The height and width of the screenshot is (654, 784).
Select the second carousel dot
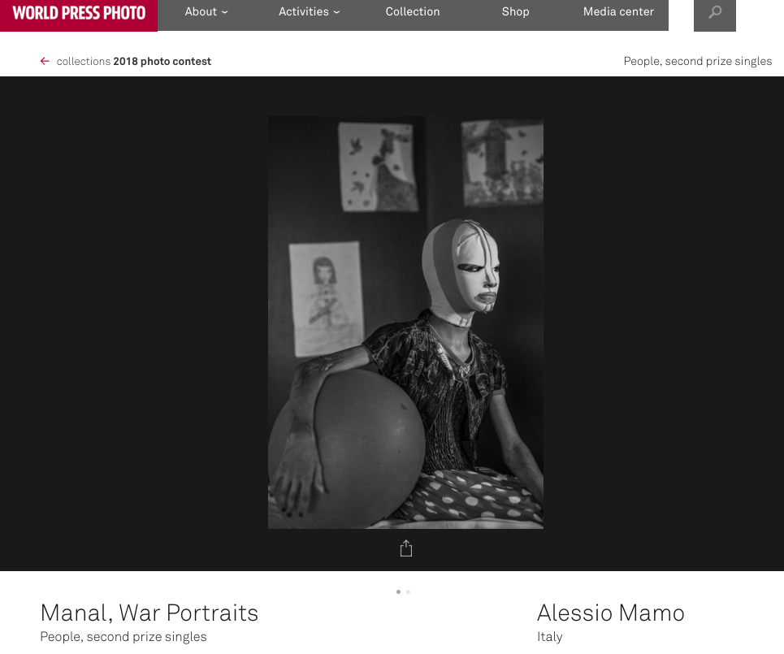[x=409, y=591]
